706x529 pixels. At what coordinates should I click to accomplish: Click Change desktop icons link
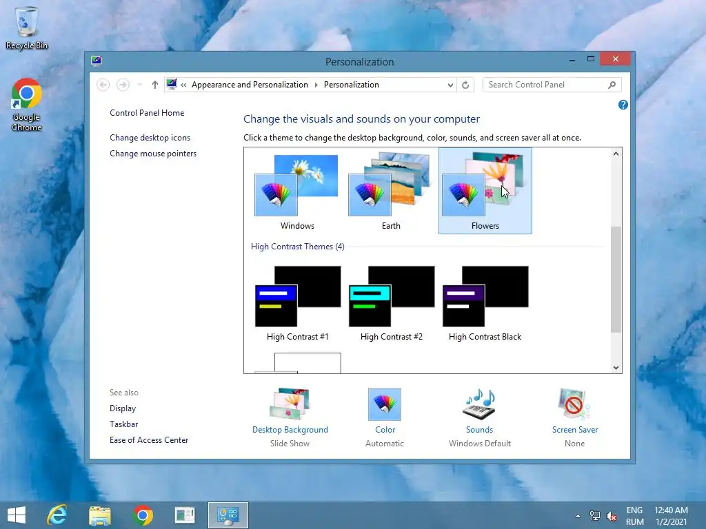(150, 138)
